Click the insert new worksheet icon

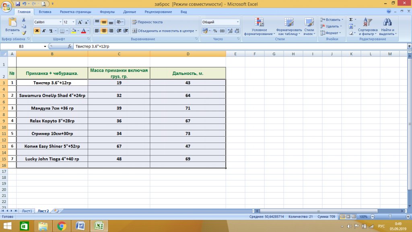56,211
